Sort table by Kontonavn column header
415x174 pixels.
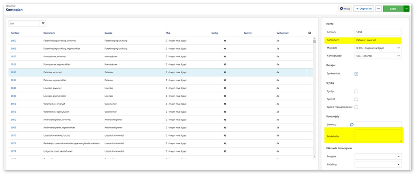[x=50, y=33]
